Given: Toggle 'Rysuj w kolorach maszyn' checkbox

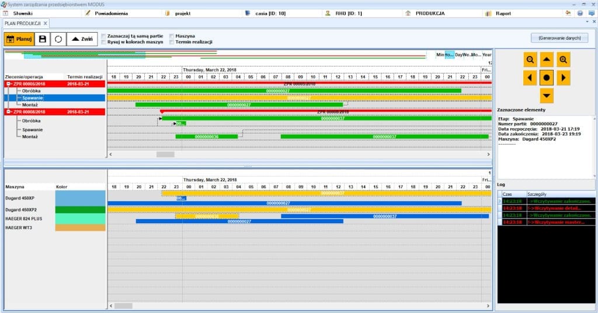Looking at the screenshot, I should [x=103, y=42].
